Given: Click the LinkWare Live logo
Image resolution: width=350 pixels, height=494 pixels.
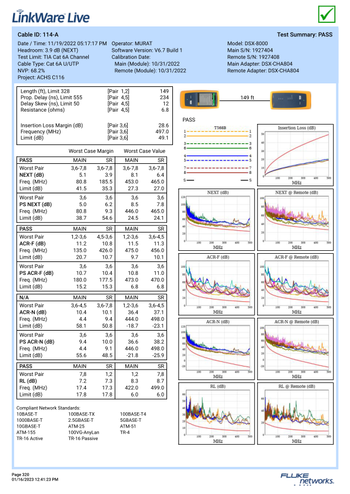Looking at the screenshot, I should (x=51, y=16).
